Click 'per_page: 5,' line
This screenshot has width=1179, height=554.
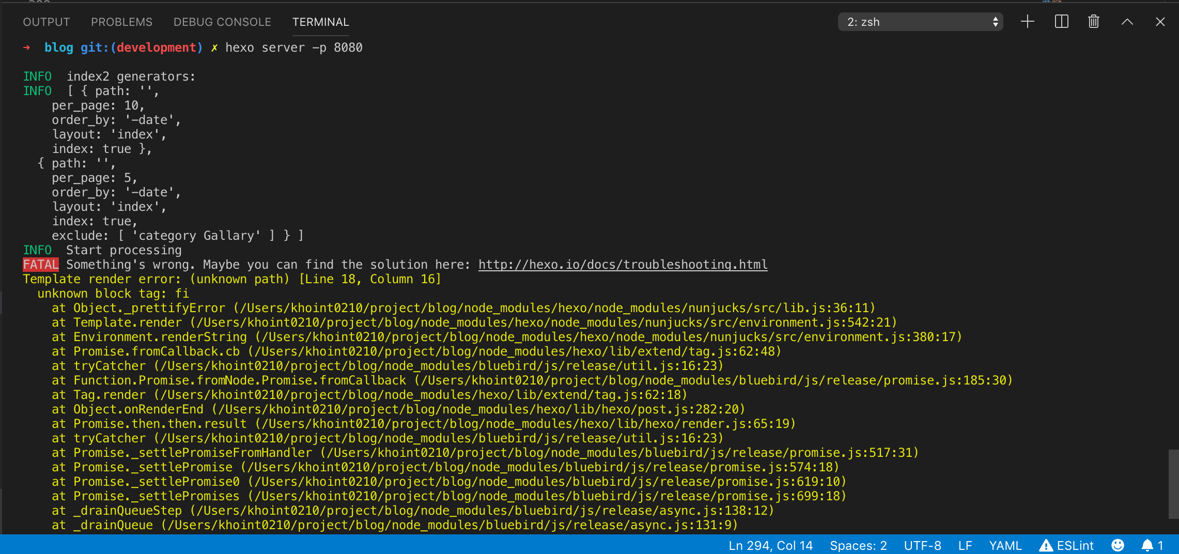click(95, 178)
